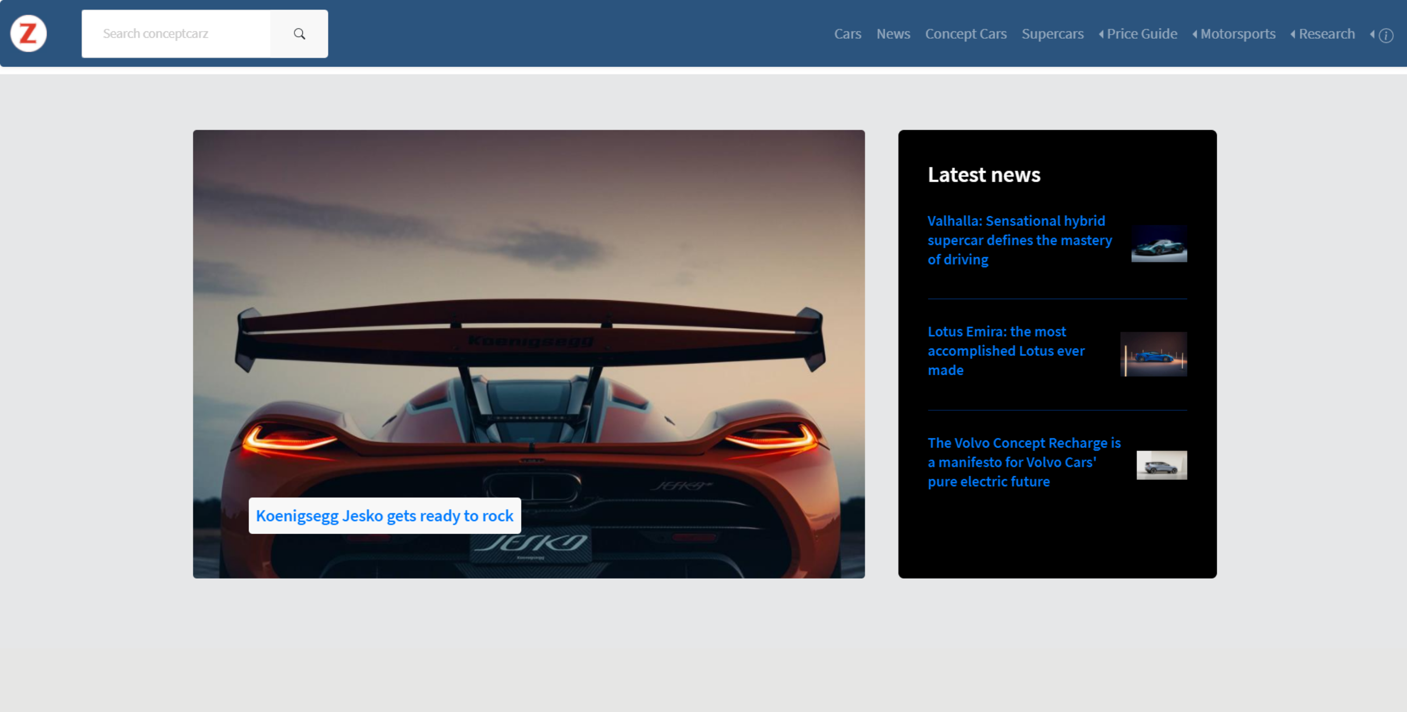The height and width of the screenshot is (712, 1407).
Task: Open the Cars menu item
Action: pos(847,34)
